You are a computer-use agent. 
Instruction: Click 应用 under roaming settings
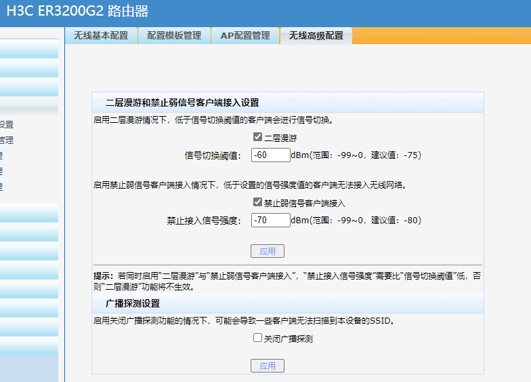pyautogui.click(x=267, y=251)
